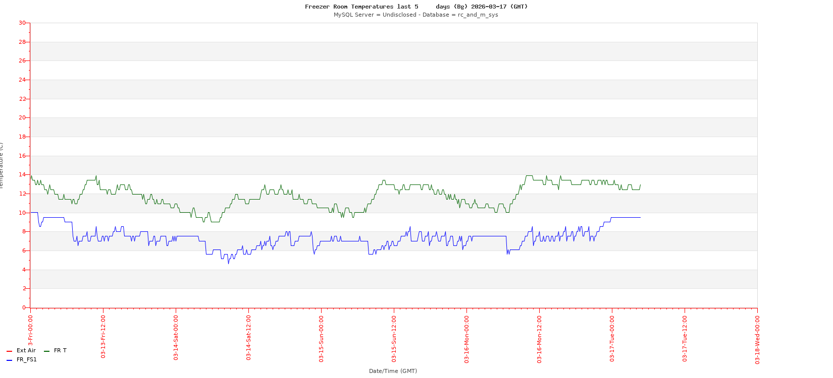Click the 30 value on the temperature axis
Screen dimensions: 833x378
[22, 23]
